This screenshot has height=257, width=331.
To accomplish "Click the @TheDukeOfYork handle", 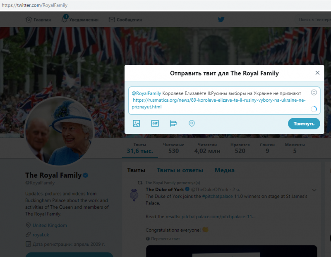I will 210,190.
